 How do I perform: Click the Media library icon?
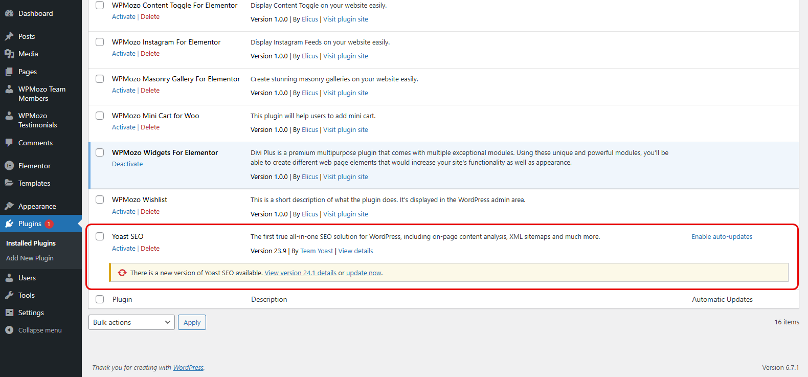[x=9, y=54]
